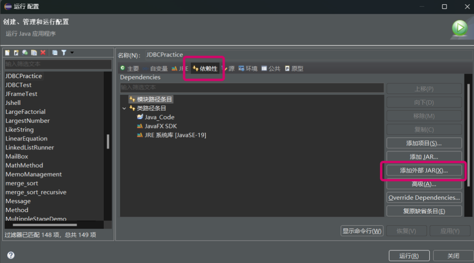The image size is (474, 263).
Task: Click the green run arrow banner icon
Action: pos(459,27)
